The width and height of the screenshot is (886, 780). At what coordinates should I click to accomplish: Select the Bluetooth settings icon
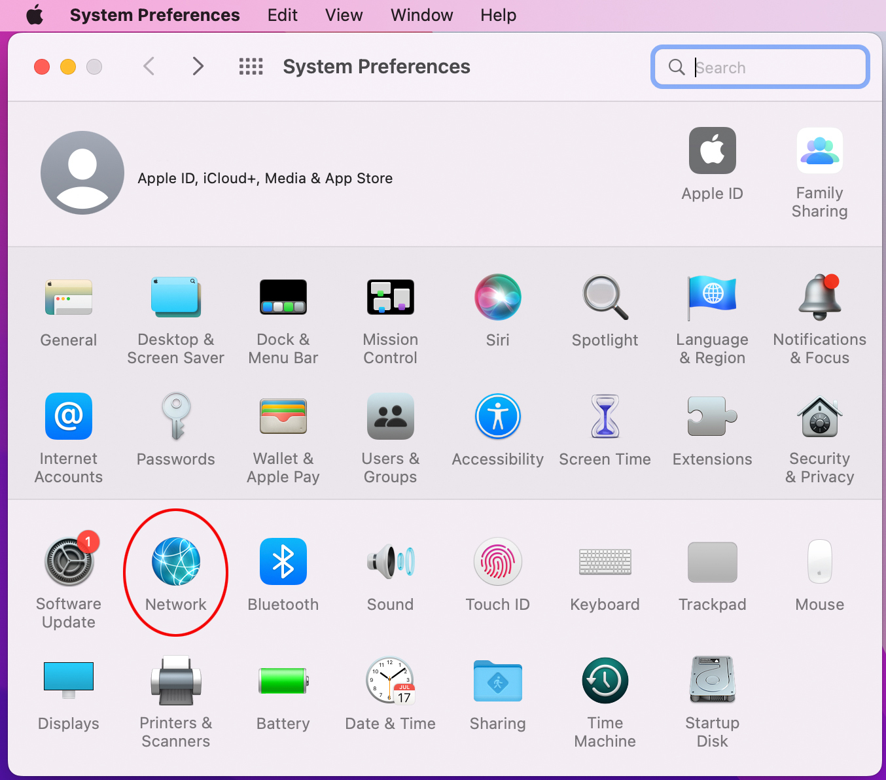coord(283,561)
